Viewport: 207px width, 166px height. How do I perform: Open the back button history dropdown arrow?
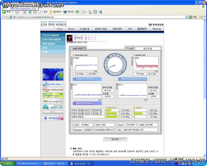point(12,12)
